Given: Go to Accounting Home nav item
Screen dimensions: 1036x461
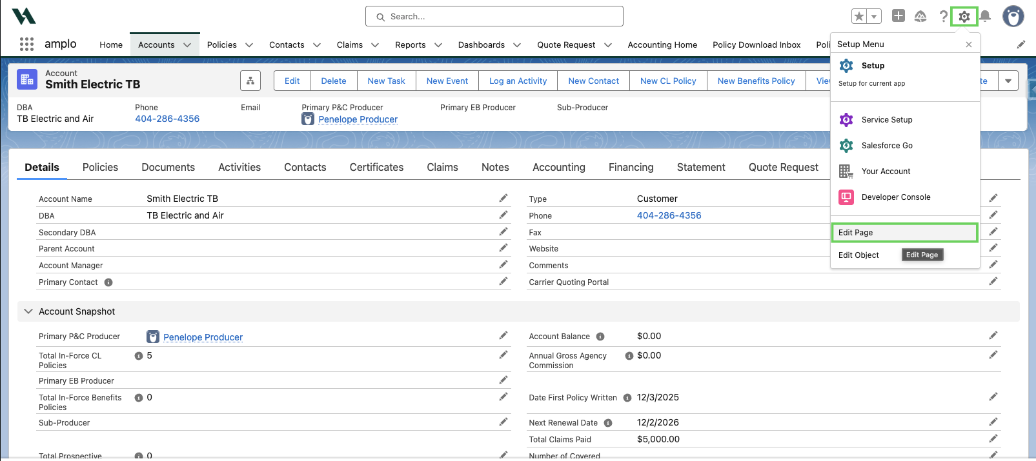Looking at the screenshot, I should tap(662, 45).
